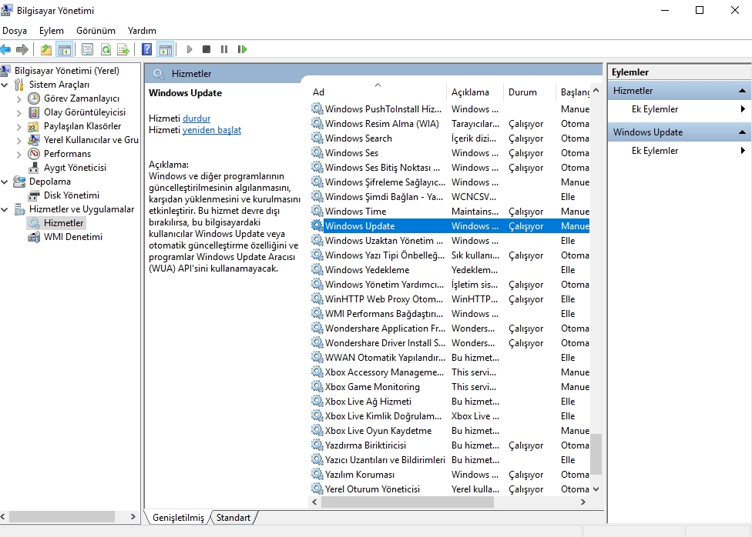This screenshot has width=752, height=537.
Task: Collapse the Sistem Araçları tree node
Action: (x=5, y=85)
